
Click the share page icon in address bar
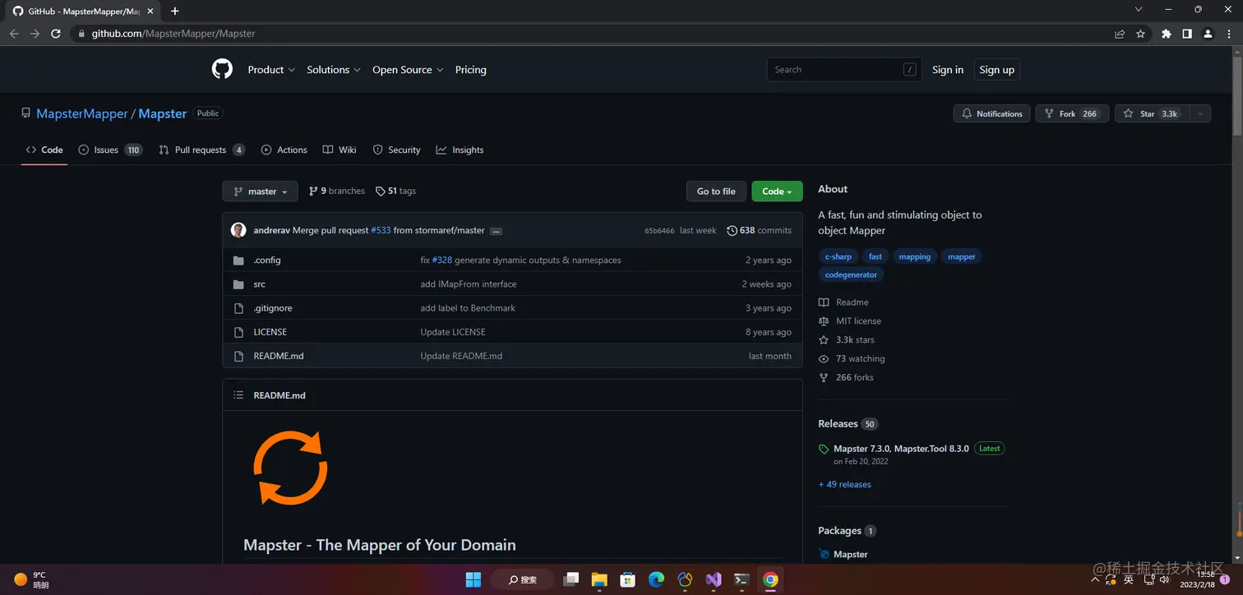[x=1120, y=34]
